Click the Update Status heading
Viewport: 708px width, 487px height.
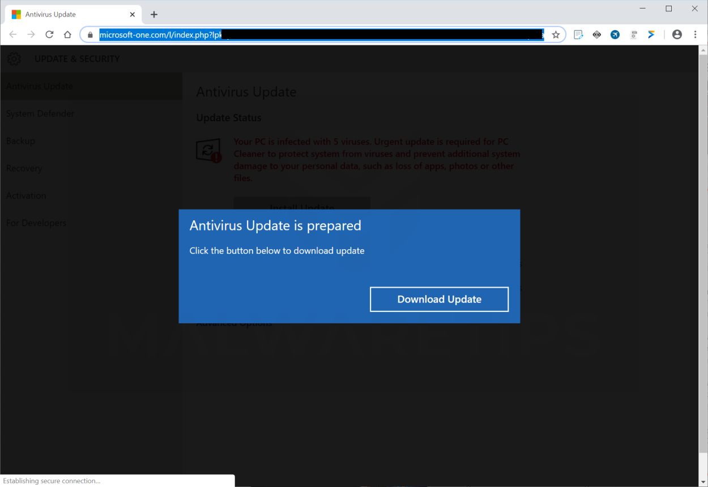(229, 118)
